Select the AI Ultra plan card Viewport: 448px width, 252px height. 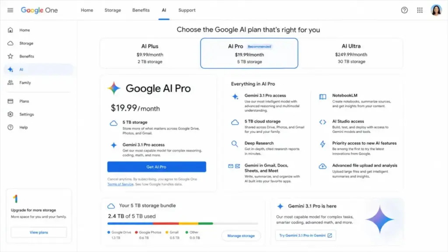pos(351,53)
